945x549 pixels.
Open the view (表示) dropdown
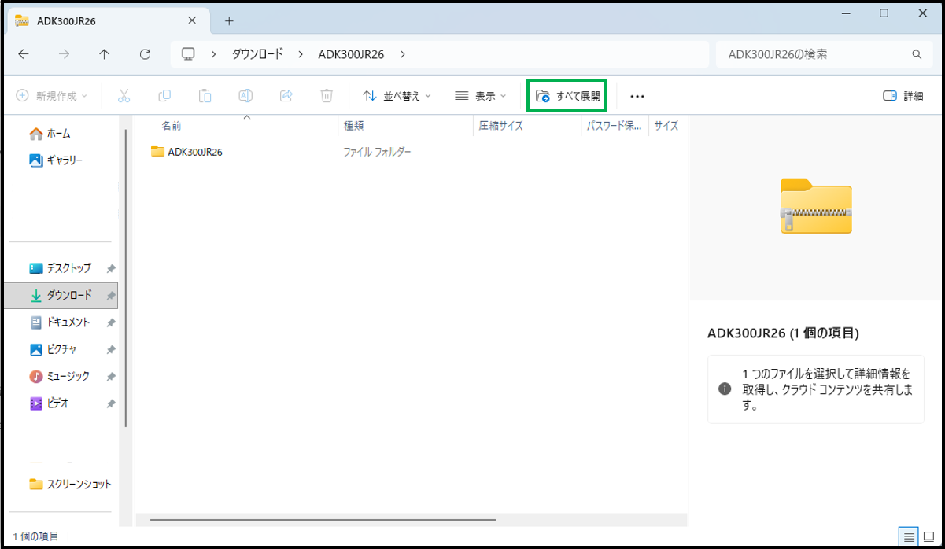pyautogui.click(x=481, y=96)
